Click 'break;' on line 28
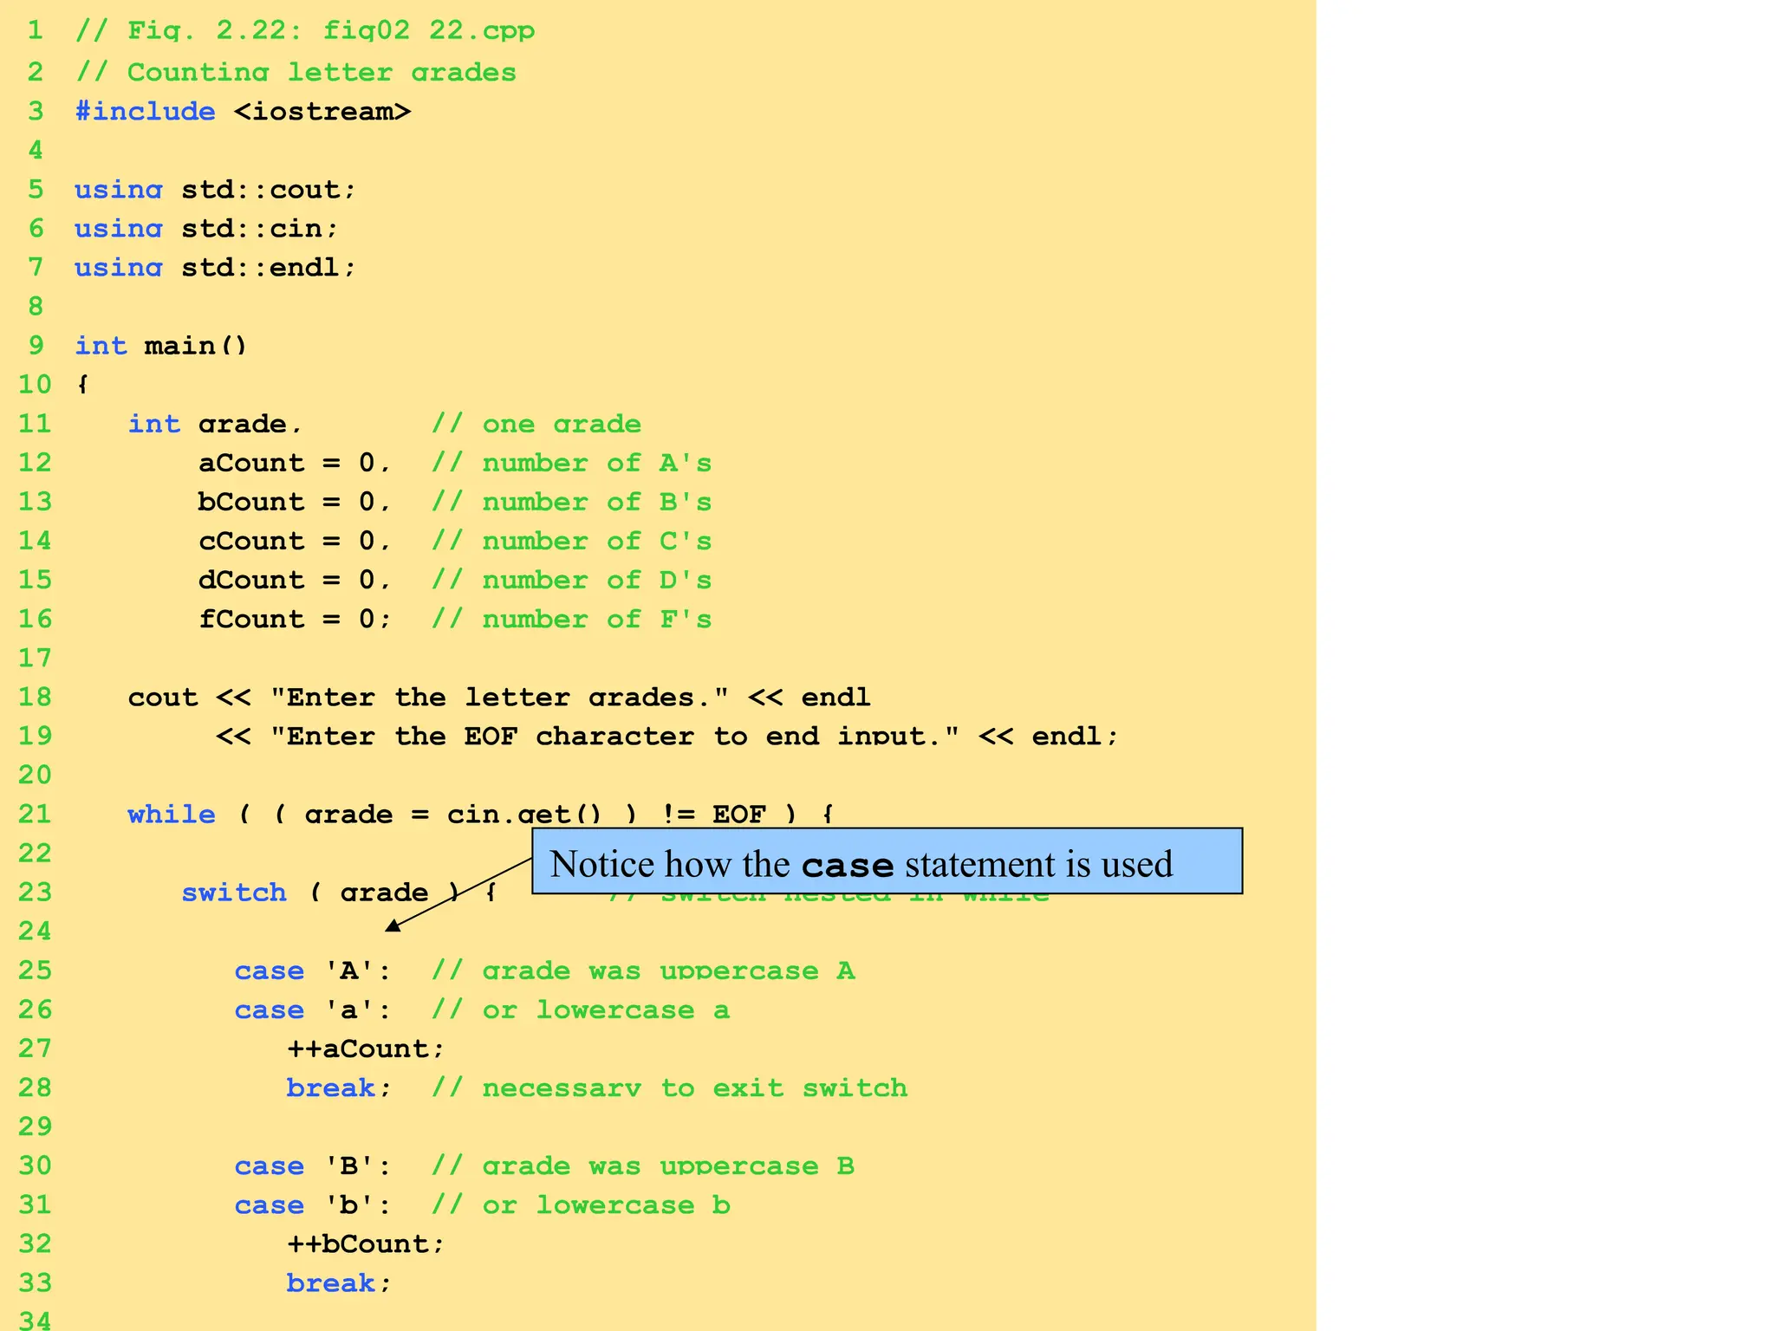 coord(339,1088)
